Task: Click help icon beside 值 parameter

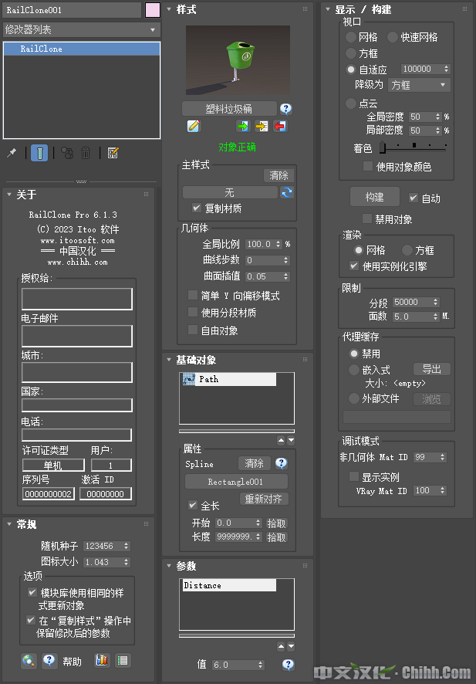Action: tap(288, 665)
